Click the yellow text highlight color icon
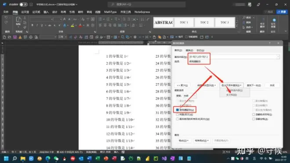 coord(72,25)
